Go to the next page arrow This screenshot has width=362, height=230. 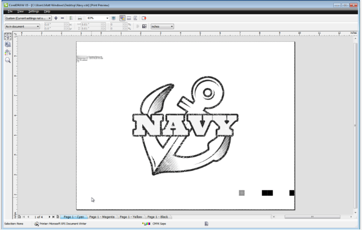(x=49, y=217)
